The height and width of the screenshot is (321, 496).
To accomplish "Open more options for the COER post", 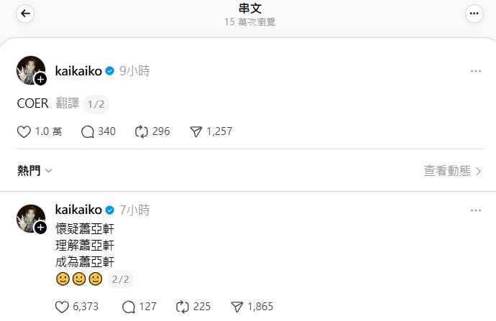I will click(x=475, y=71).
